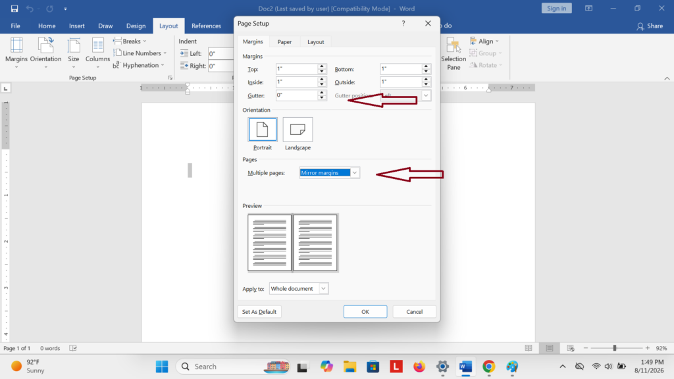Open the Layout tab in Page Setup dialog
The height and width of the screenshot is (379, 674).
[315, 41]
